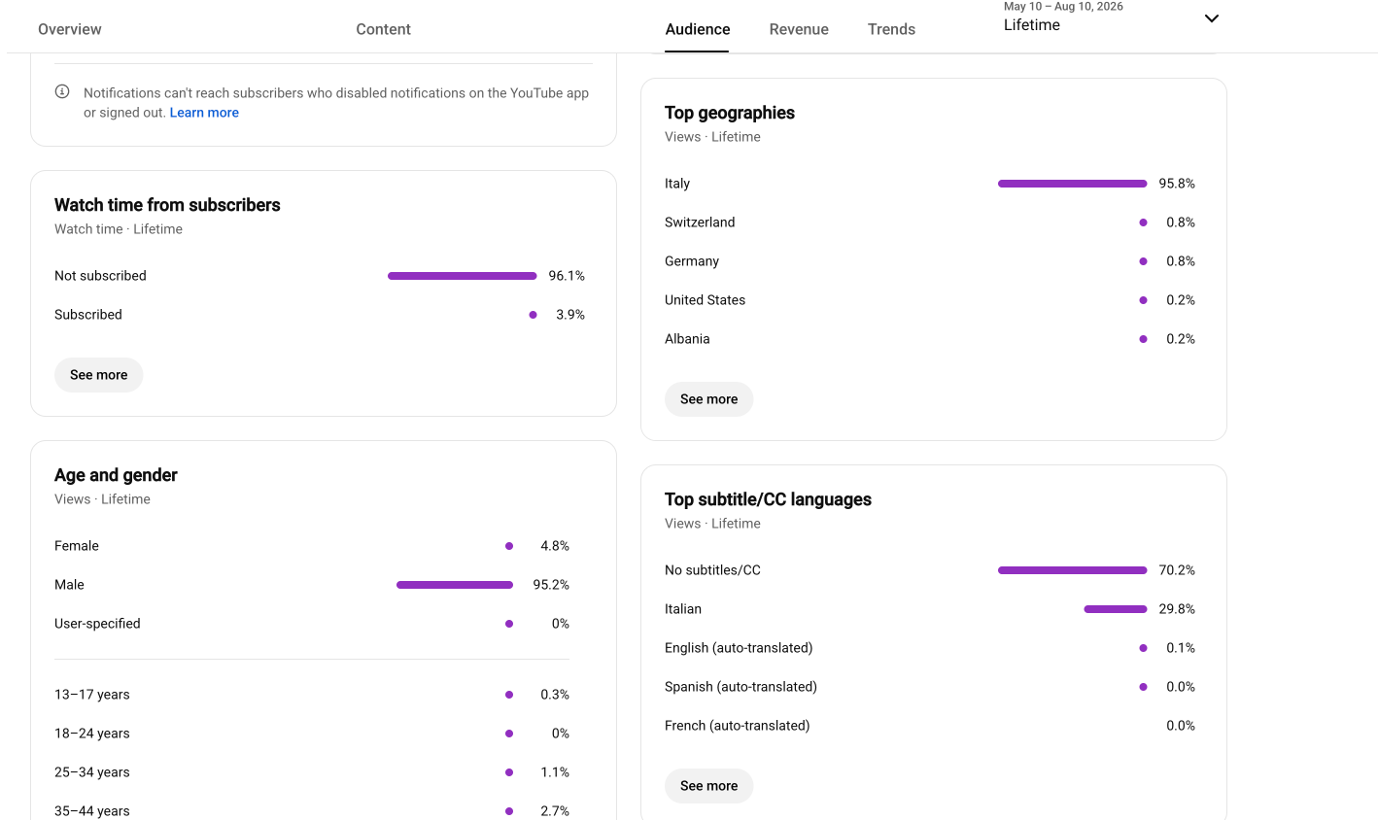Viewport: 1378px width, 820px height.
Task: See more under Top subtitle/CC languages
Action: click(709, 786)
